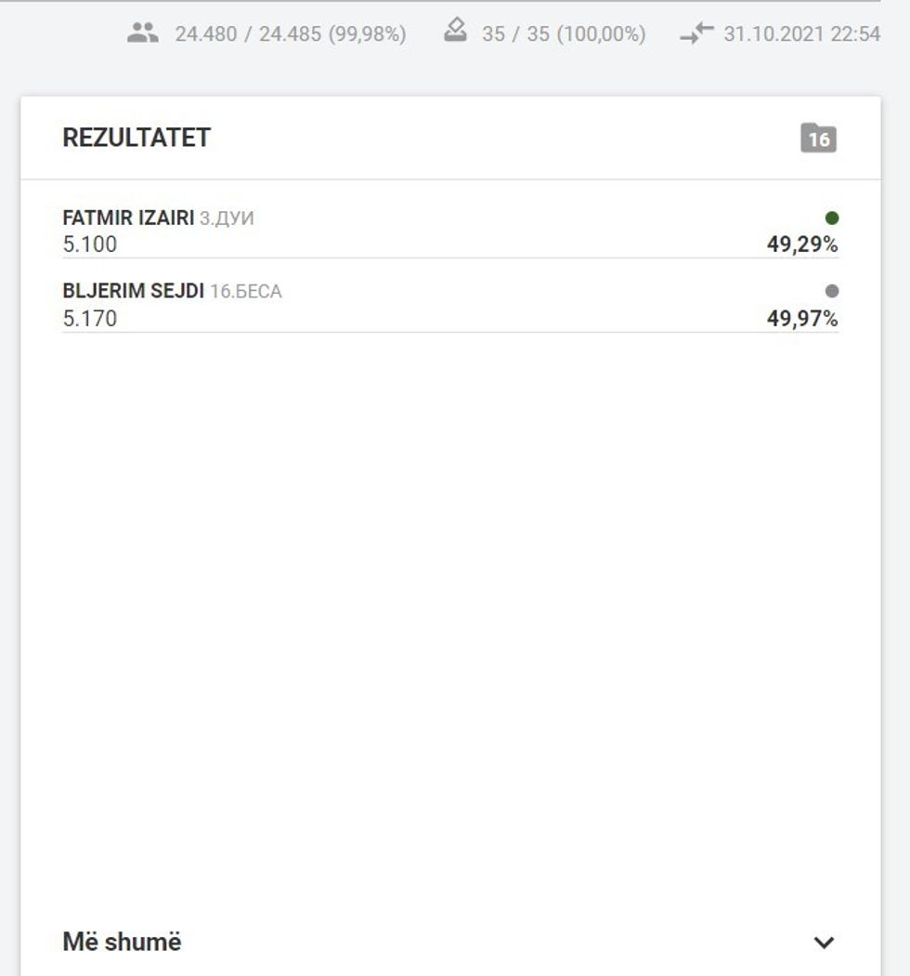910x976 pixels.
Task: Open the folder icon numbered 16
Action: pos(818,138)
